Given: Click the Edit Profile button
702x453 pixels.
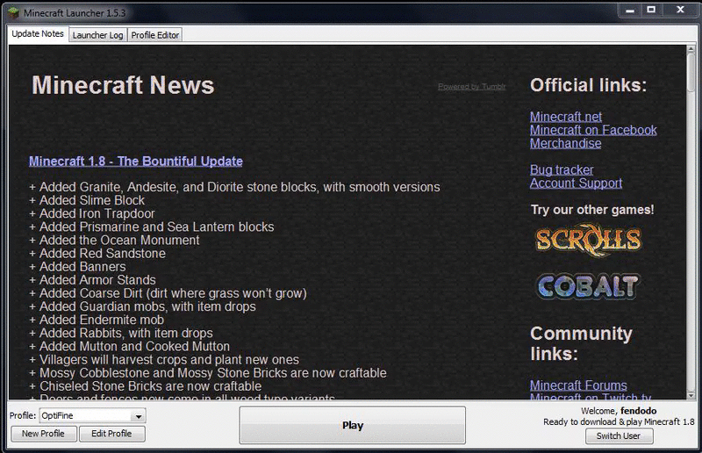Looking at the screenshot, I should pos(112,434).
